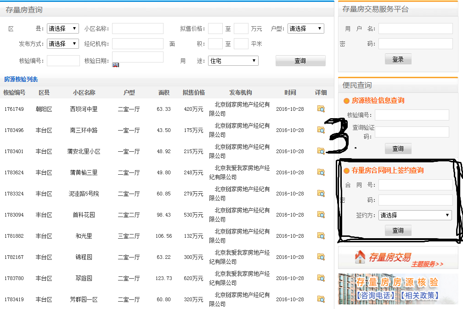Click 查询 under 房源核验信息查询
463x309 pixels.
[398, 149]
